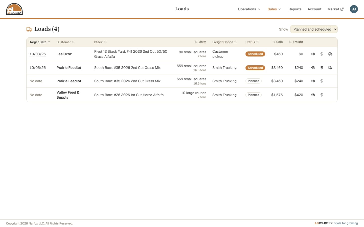Viewport: 364px width, 227px height.
Task: Click the 10/03/26 target date
Action: point(38,54)
